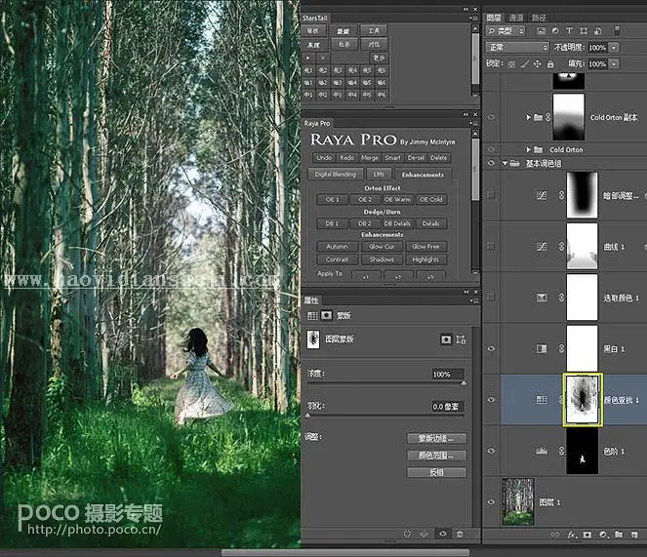Filter layers by type (T) icon
The height and width of the screenshot is (557, 647).
point(569,31)
